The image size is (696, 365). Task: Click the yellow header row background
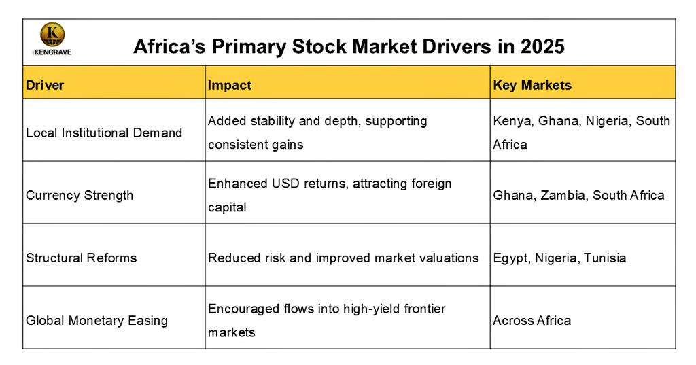click(x=381, y=85)
